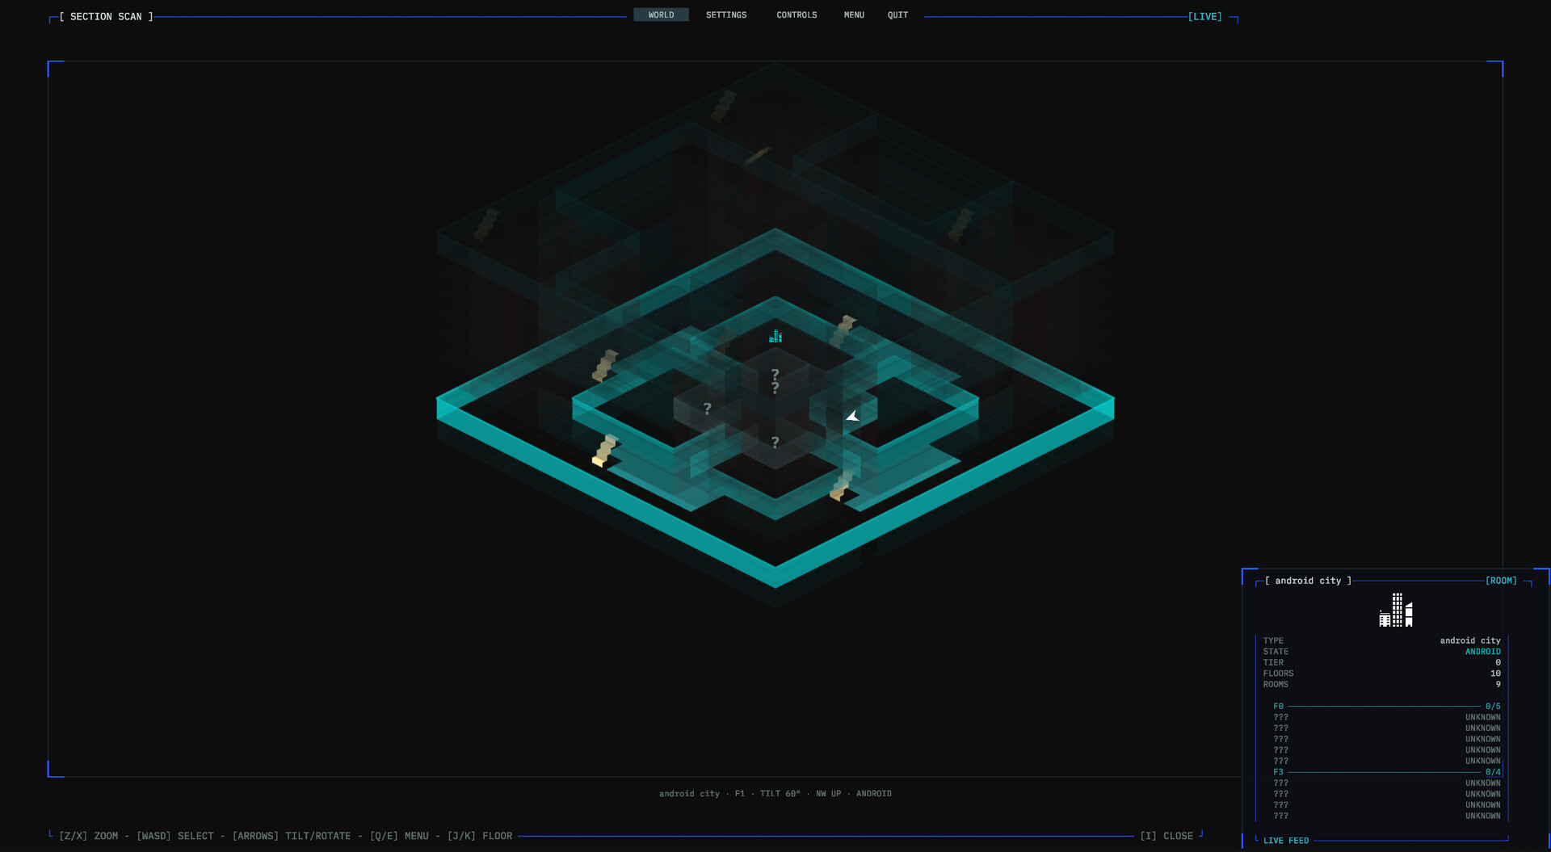The height and width of the screenshot is (852, 1551).
Task: Toggle the [LIVE] indicator
Action: tap(1204, 16)
